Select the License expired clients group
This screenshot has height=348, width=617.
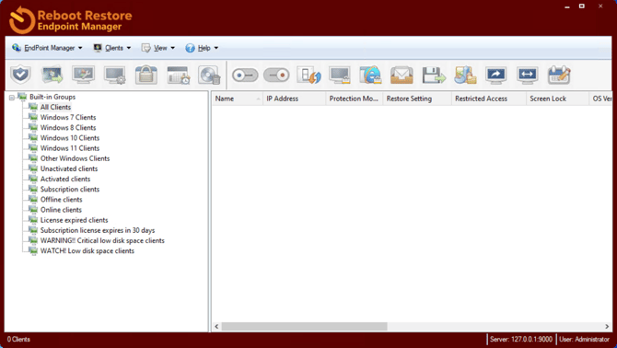[74, 220]
